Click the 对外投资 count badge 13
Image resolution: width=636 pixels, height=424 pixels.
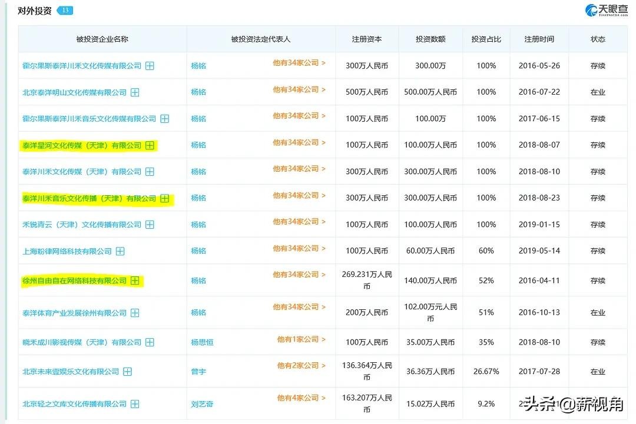tap(65, 11)
